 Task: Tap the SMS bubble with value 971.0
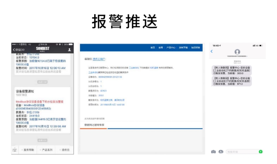(232, 81)
